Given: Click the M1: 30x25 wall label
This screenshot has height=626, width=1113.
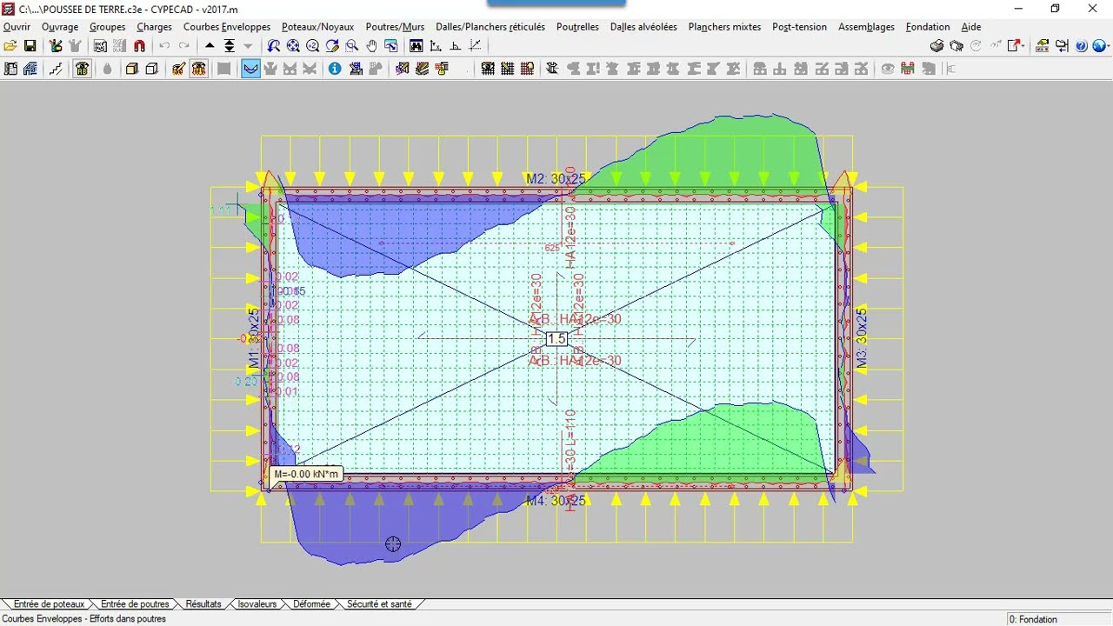Looking at the screenshot, I should click(253, 339).
